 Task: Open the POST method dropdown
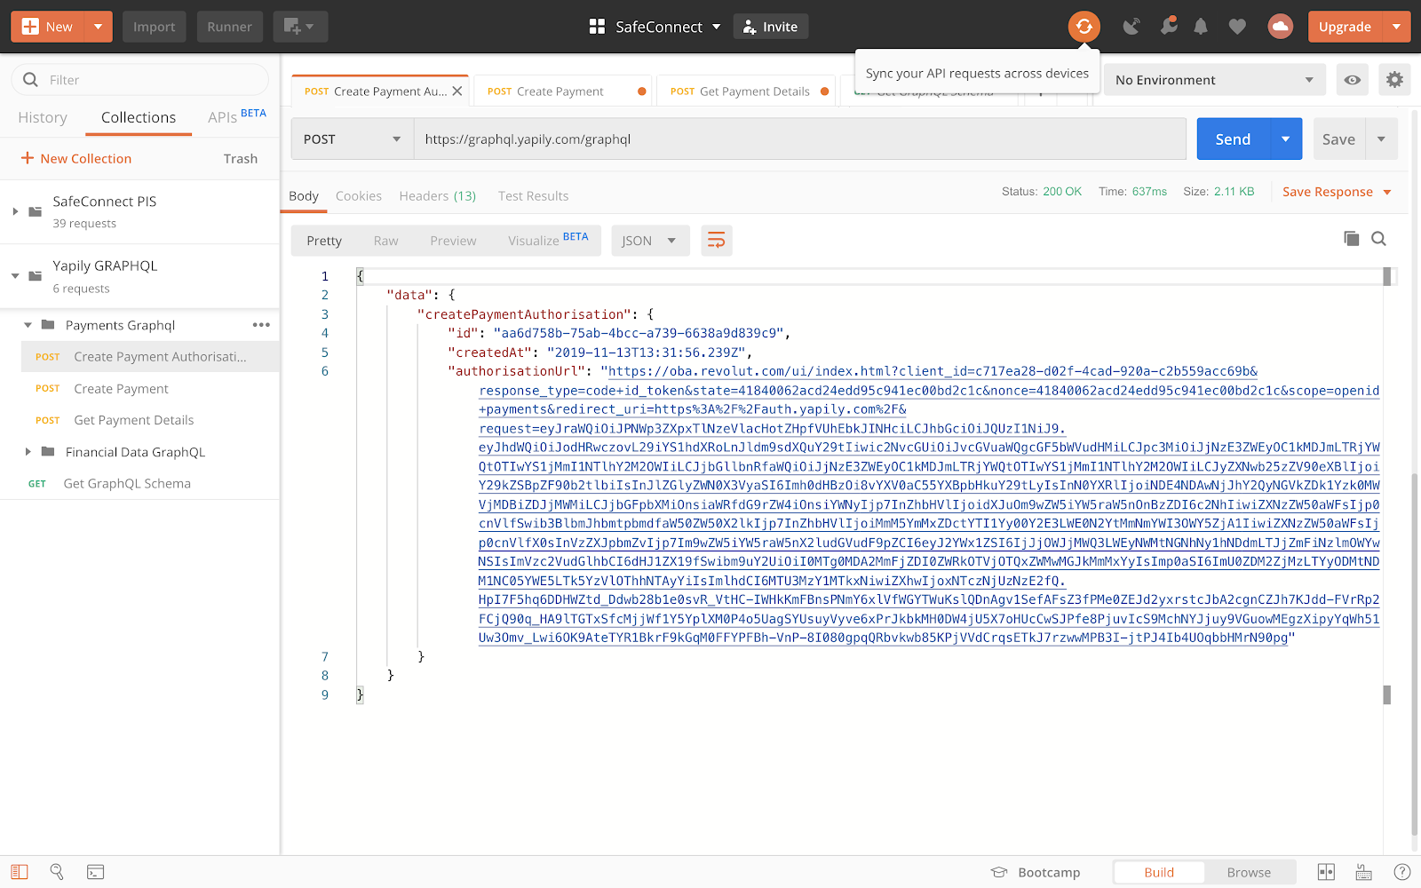pos(353,139)
